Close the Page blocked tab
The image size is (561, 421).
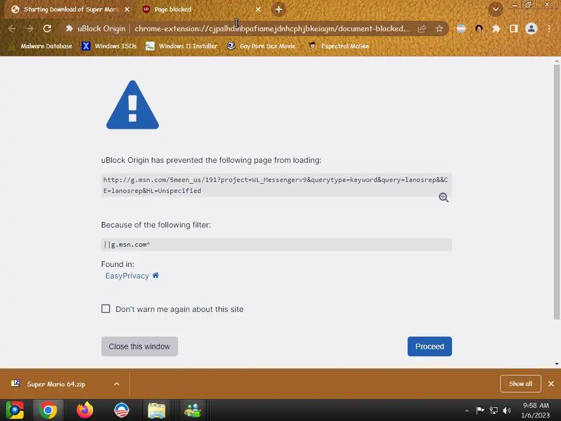pyautogui.click(x=258, y=9)
